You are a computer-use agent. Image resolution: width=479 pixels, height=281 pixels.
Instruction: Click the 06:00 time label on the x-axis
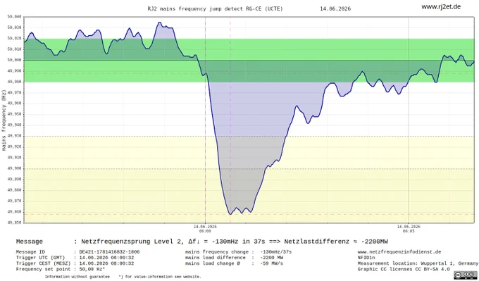tap(205, 231)
